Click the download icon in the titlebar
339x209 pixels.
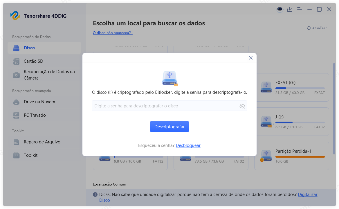[x=289, y=9]
